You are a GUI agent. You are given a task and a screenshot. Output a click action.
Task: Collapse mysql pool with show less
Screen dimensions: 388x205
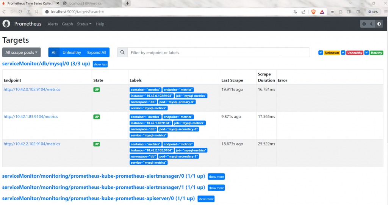[x=100, y=64]
